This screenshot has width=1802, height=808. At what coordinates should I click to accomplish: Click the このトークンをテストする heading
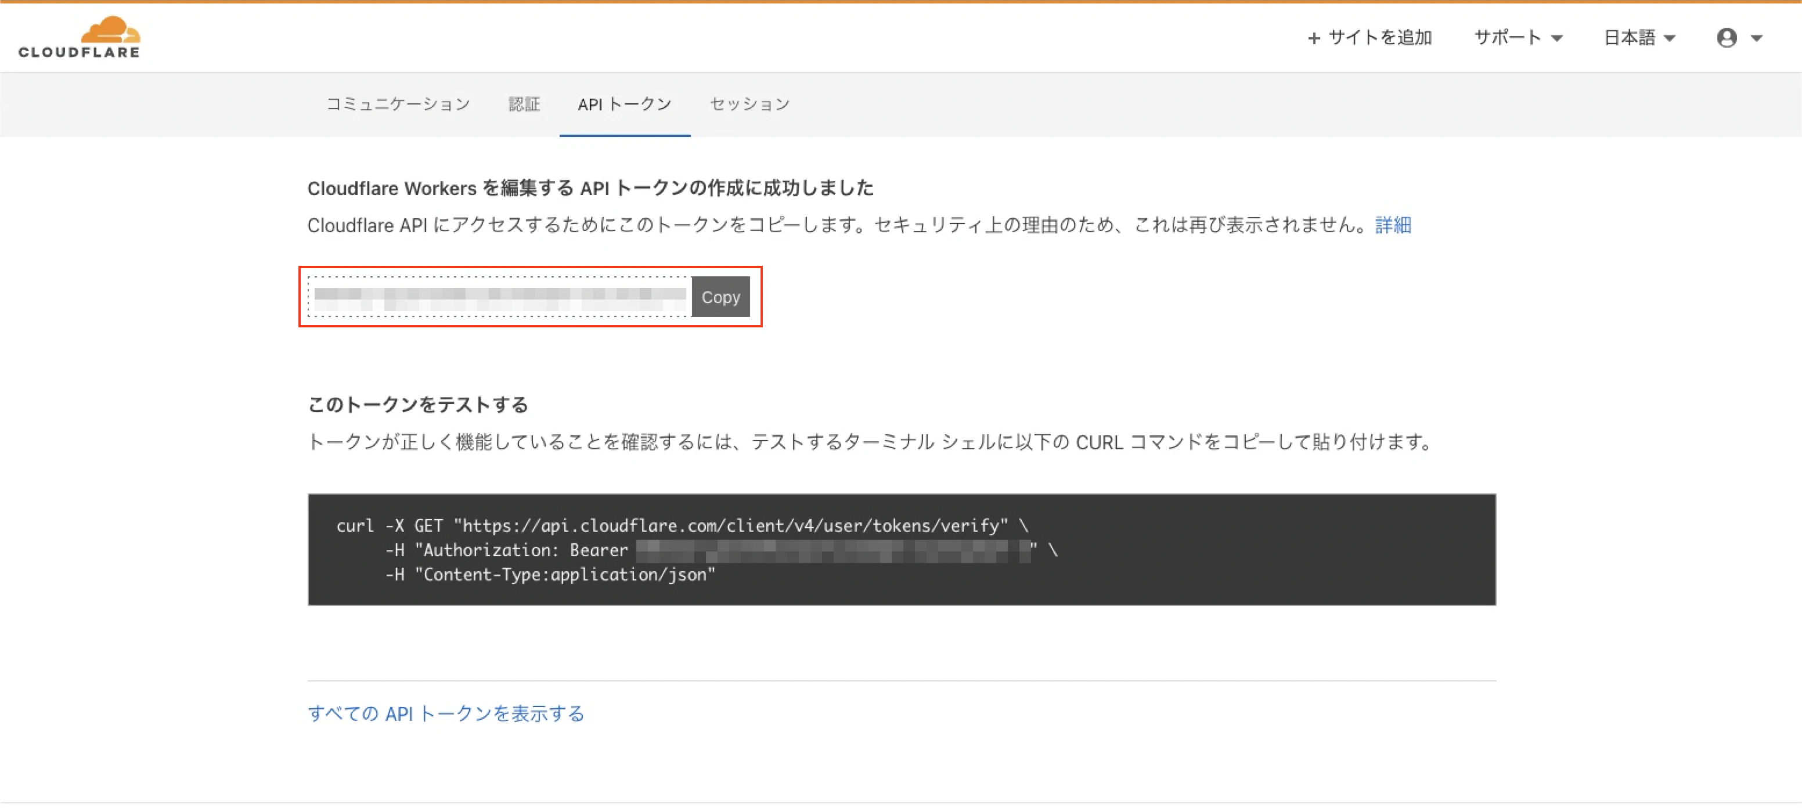417,405
